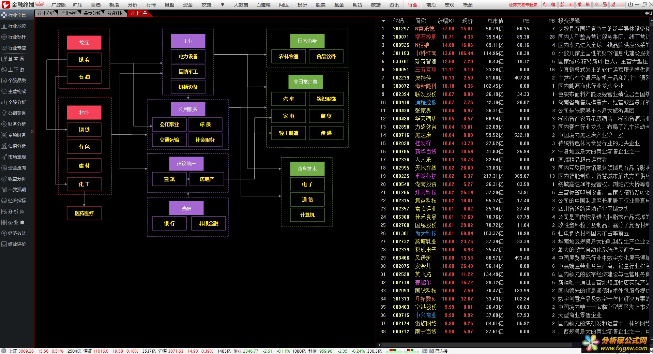The width and height of the screenshot is (653, 354).
Task: Click the 行情 button at top right
Action: click(x=549, y=4)
